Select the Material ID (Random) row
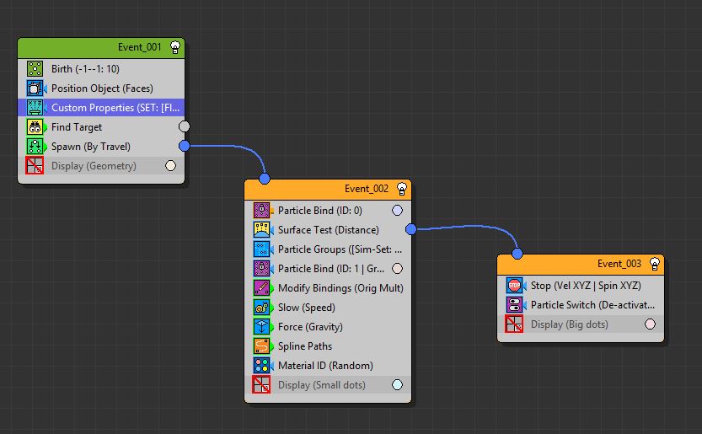 [x=328, y=366]
